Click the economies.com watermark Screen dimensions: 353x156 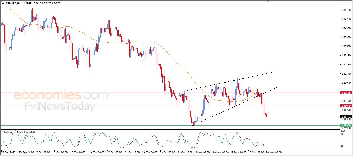(60, 95)
